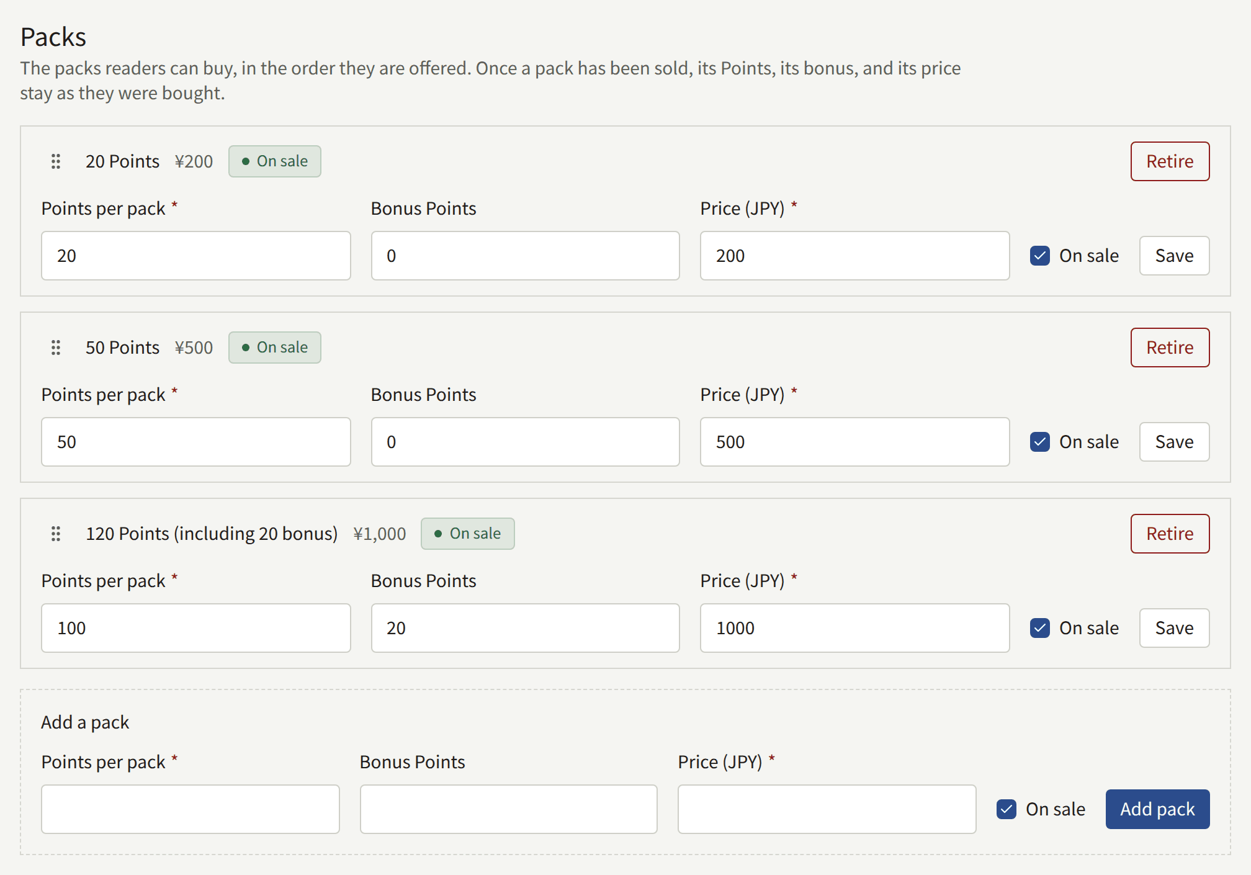Click the On sale badge on the 120 Points pack

[x=468, y=534]
